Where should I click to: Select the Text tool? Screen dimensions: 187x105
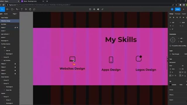[x=22, y=9]
